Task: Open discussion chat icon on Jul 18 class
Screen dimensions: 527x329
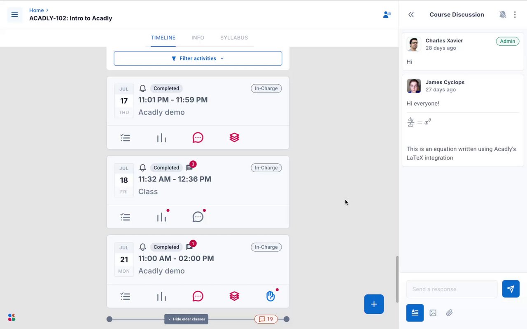Action: (198, 217)
